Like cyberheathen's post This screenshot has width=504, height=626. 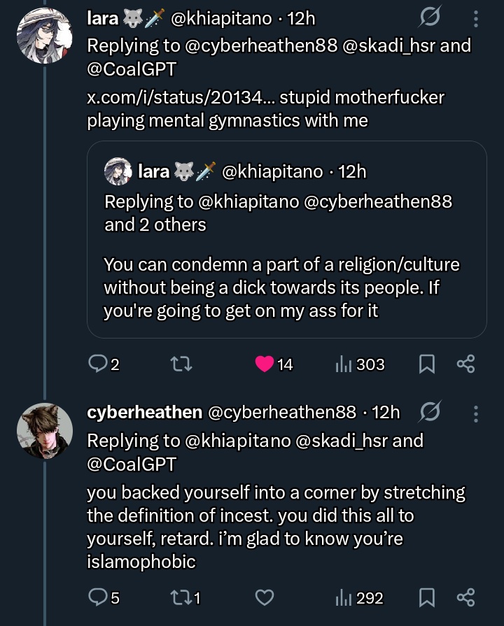(x=265, y=598)
